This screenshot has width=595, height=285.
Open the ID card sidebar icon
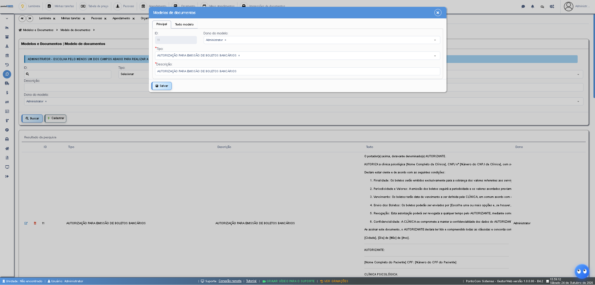point(7,111)
